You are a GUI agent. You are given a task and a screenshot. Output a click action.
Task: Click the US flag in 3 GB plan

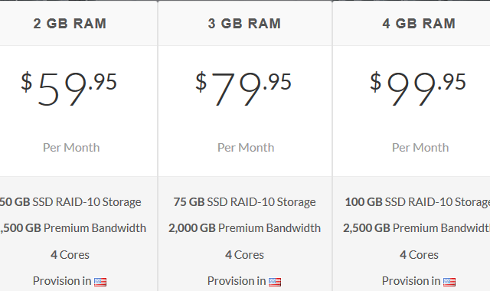(x=275, y=283)
